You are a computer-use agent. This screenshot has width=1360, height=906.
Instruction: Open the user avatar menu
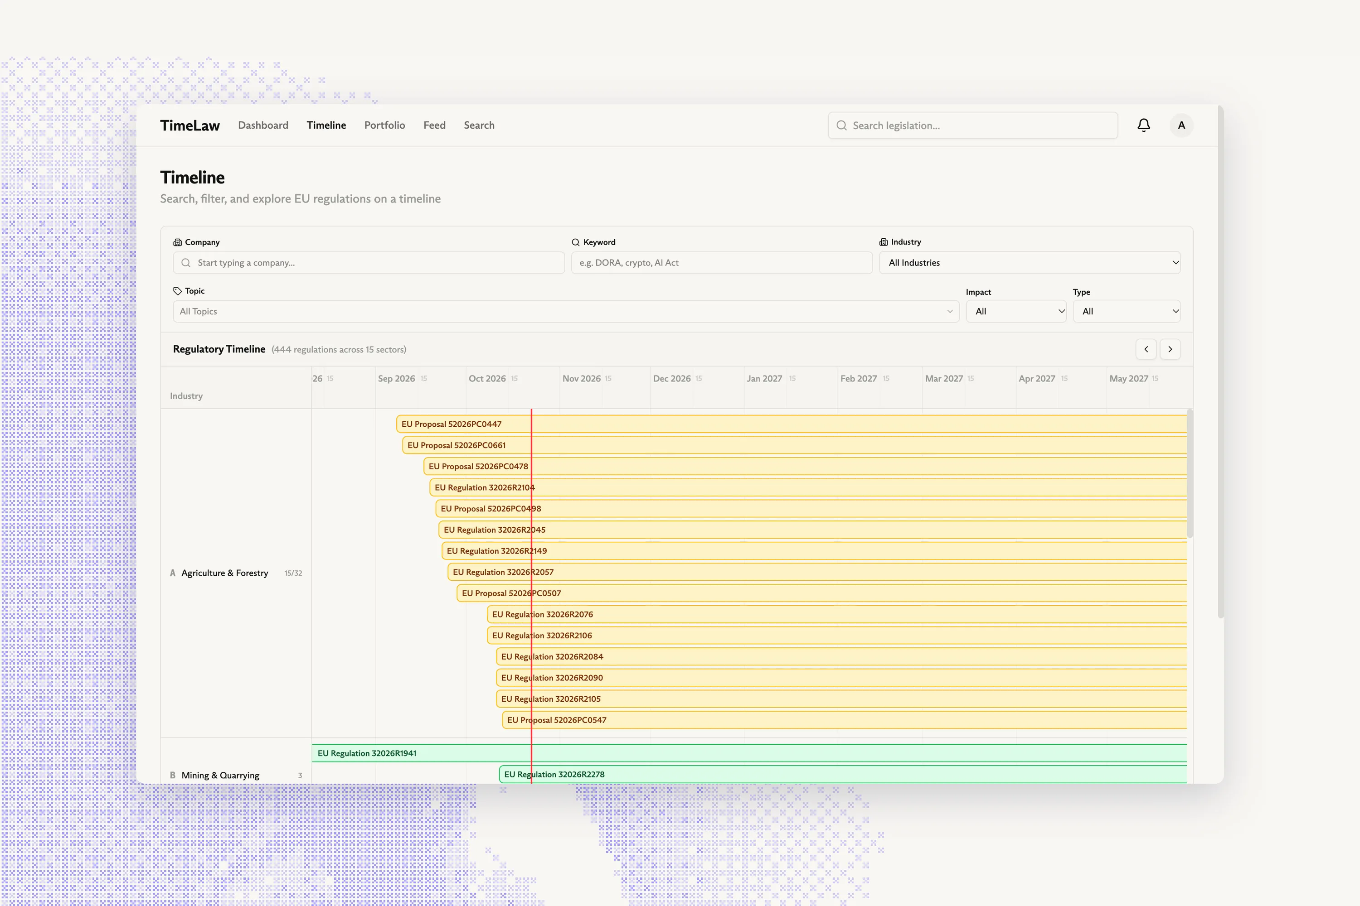click(x=1181, y=125)
